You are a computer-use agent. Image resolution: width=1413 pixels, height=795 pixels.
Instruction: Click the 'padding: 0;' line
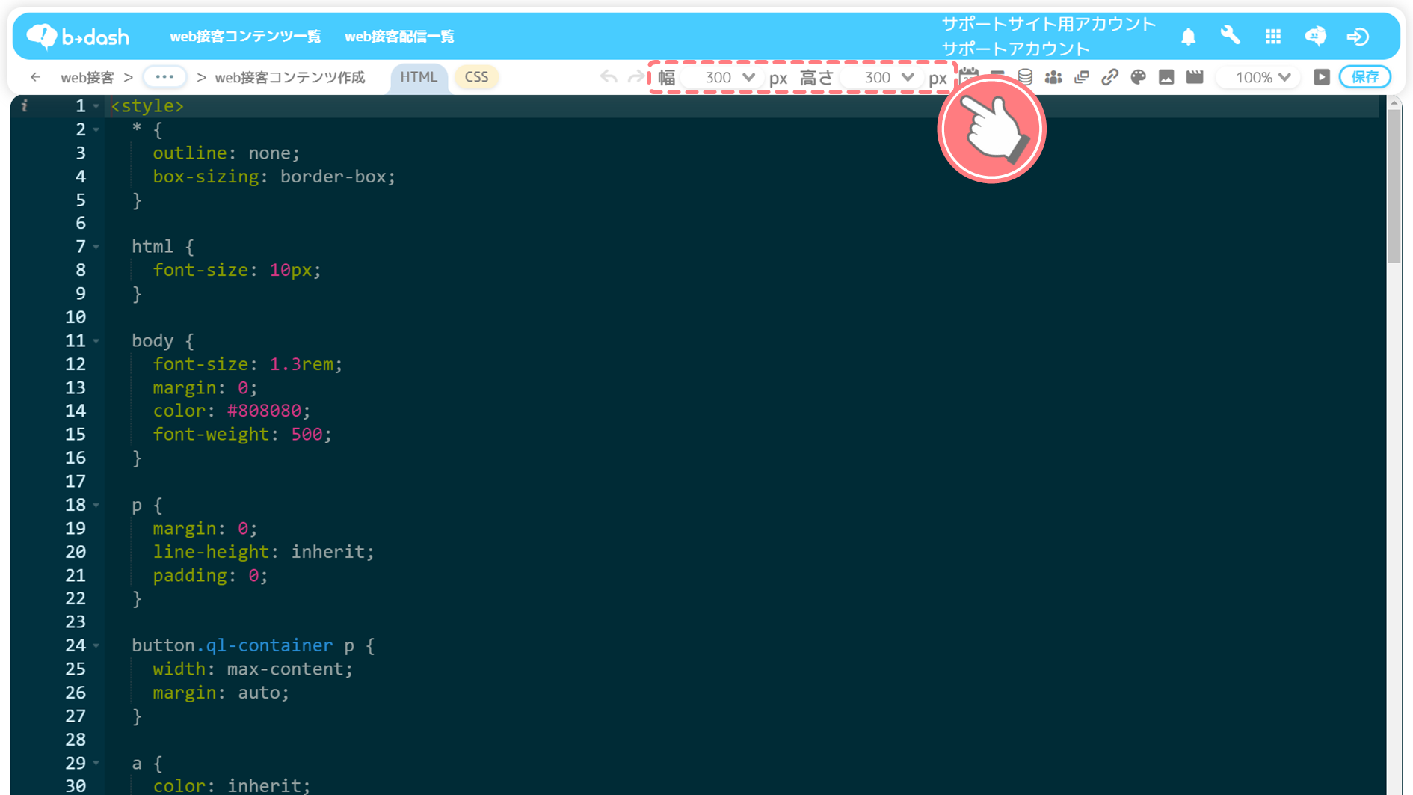[x=210, y=575]
